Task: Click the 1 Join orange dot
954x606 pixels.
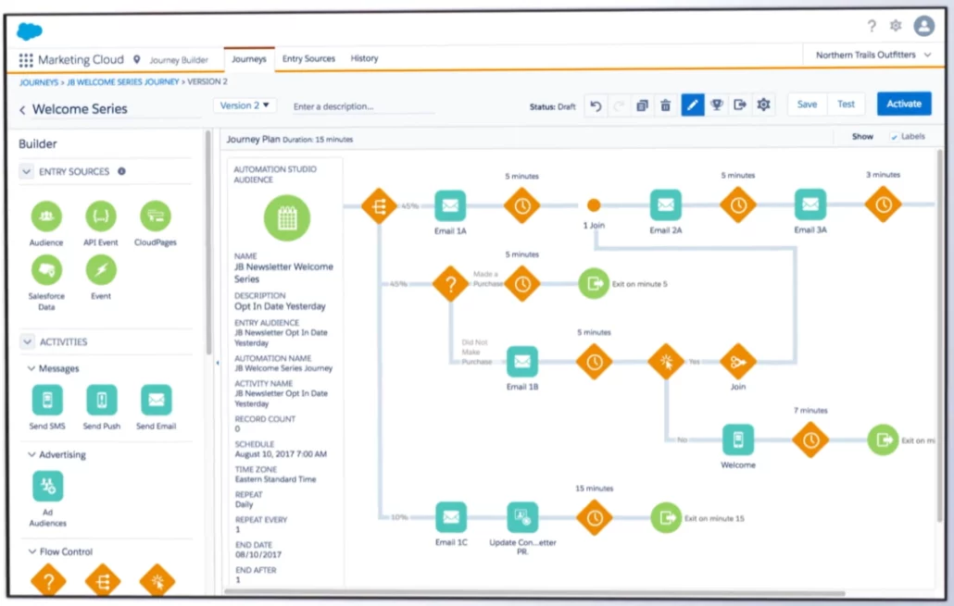Action: pos(594,204)
